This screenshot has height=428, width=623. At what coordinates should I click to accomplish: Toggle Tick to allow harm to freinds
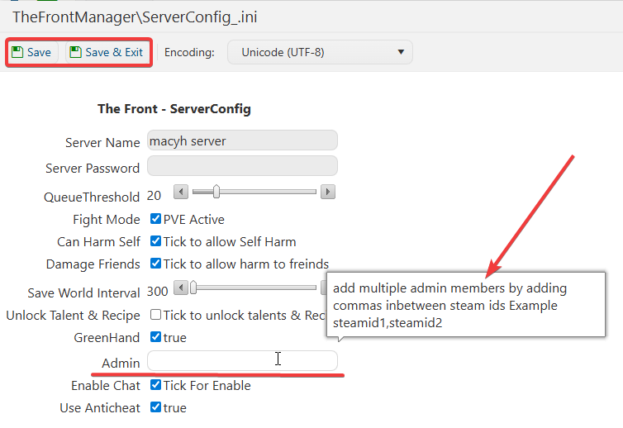click(155, 264)
